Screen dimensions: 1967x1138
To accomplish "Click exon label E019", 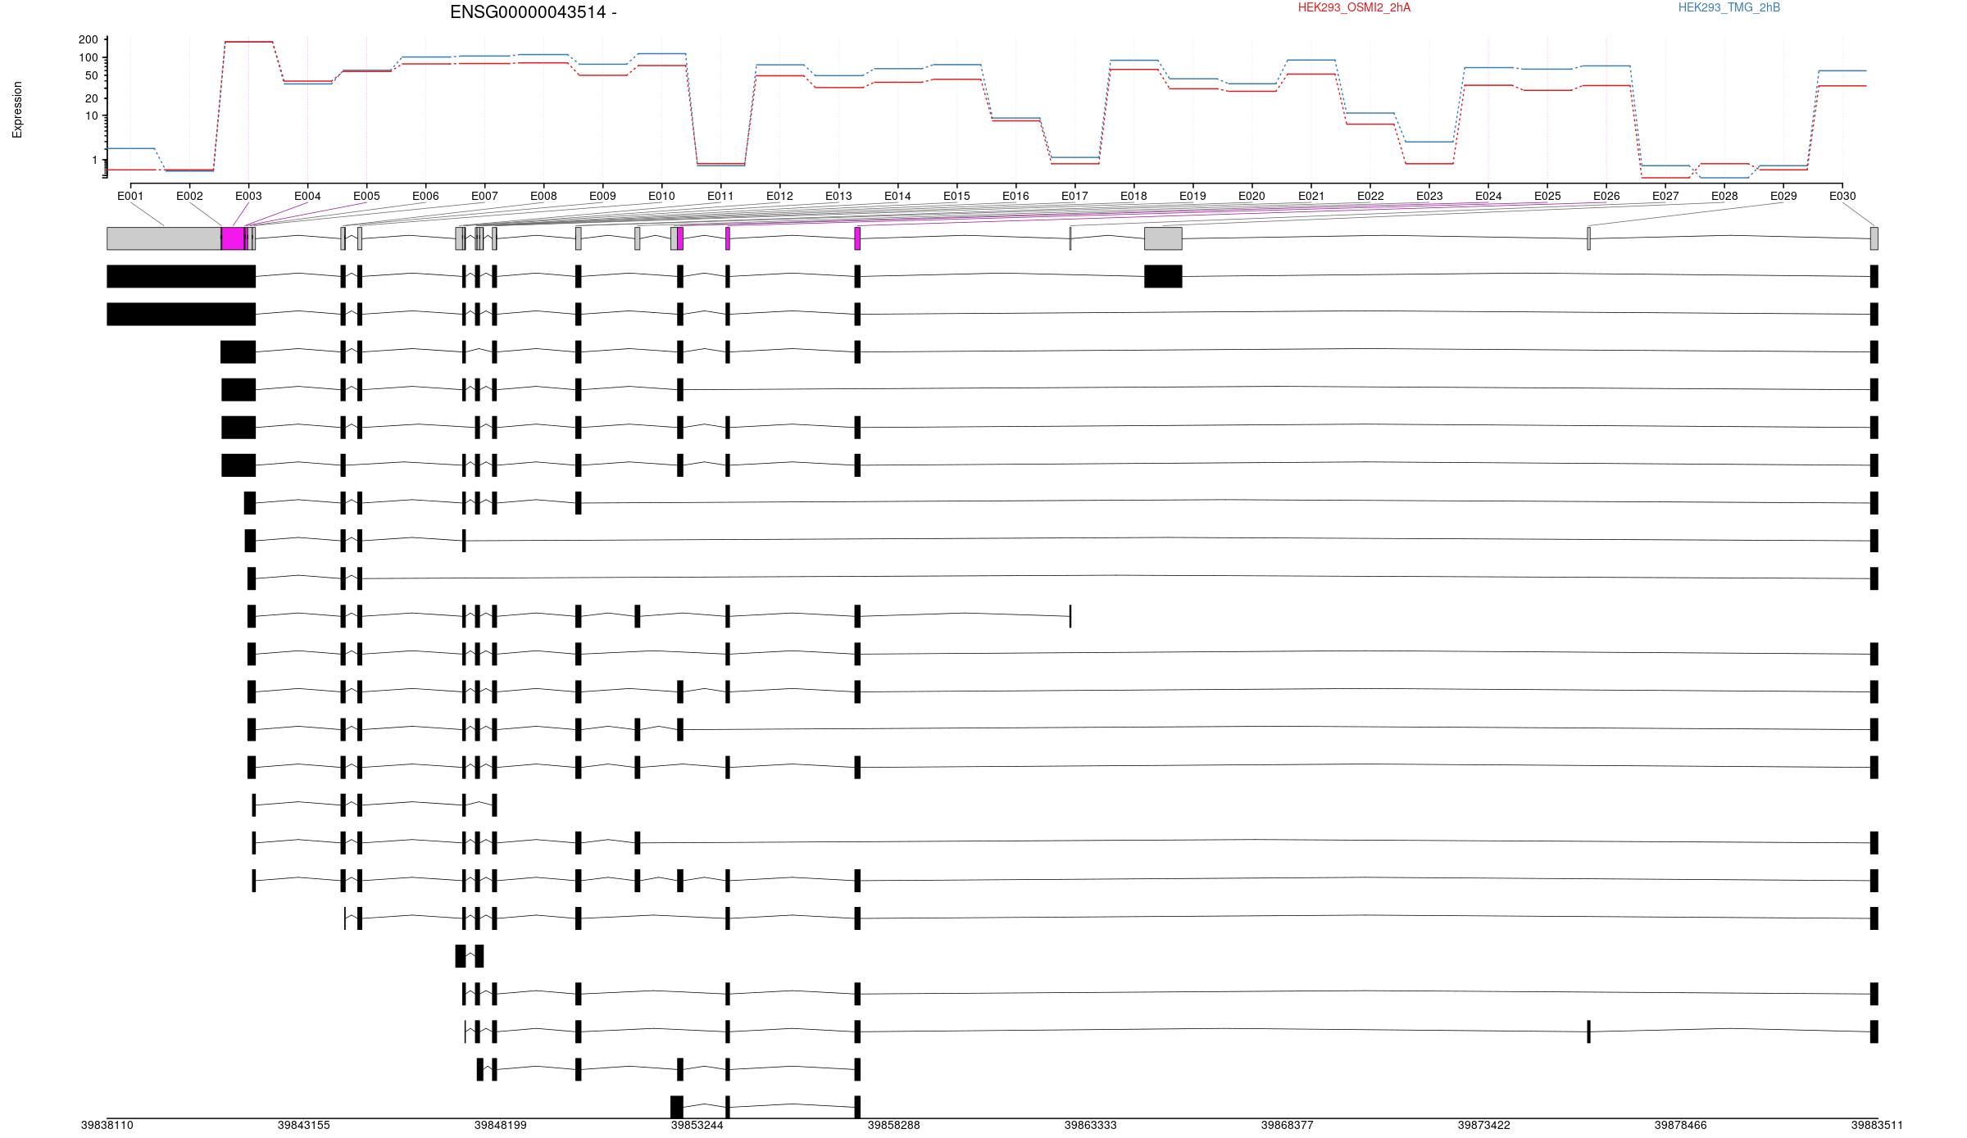I will click(1192, 197).
